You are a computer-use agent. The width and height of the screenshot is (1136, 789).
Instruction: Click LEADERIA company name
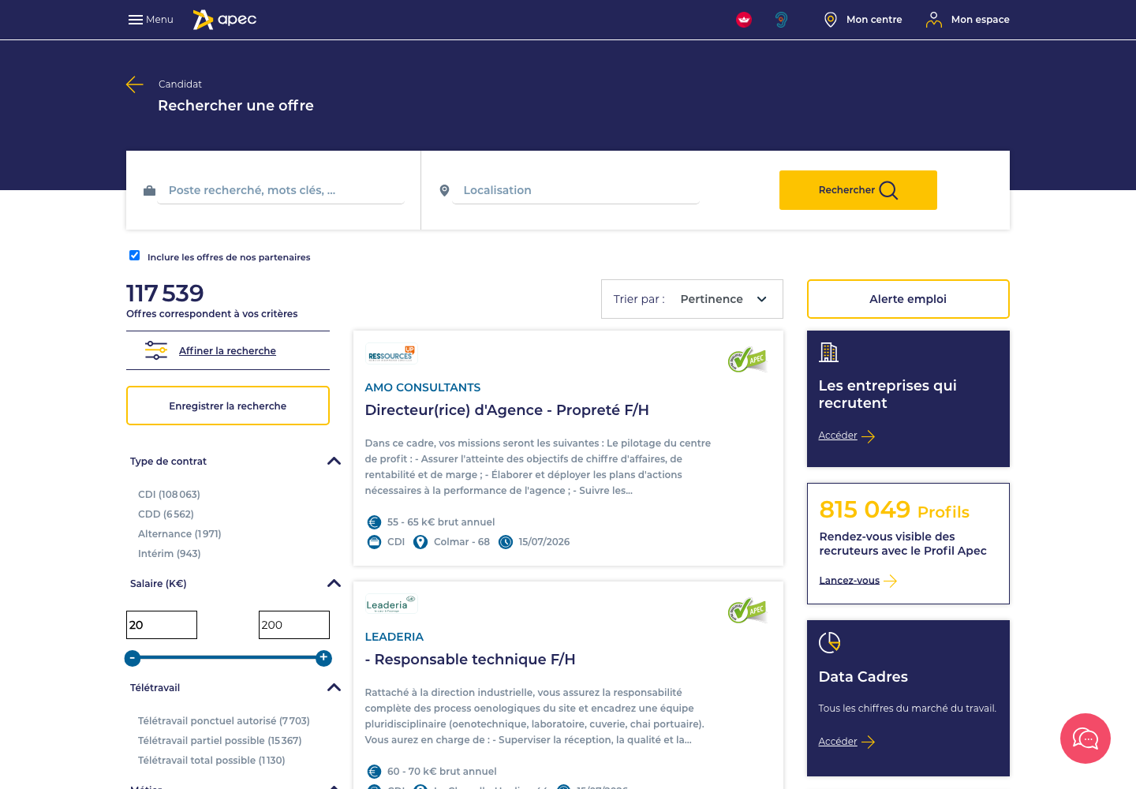click(394, 637)
